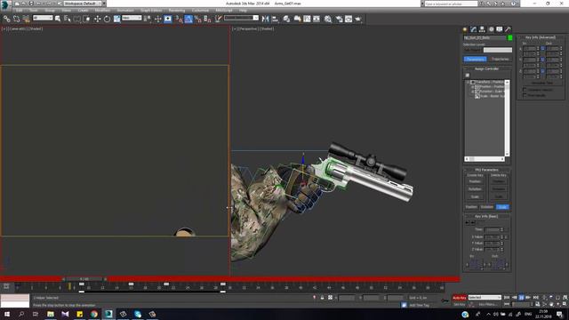This screenshot has width=569, height=320.
Task: Open the Curve Editor
Action: (307, 19)
